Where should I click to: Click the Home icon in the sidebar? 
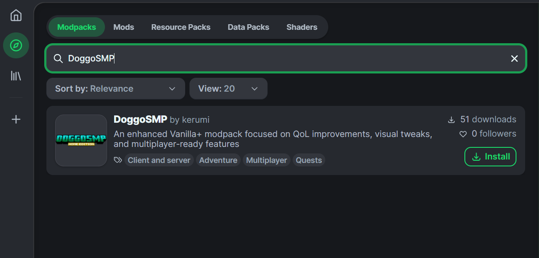(16, 15)
